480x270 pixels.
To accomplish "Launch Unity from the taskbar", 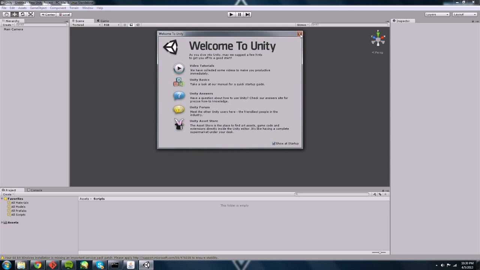I will click(x=146, y=265).
